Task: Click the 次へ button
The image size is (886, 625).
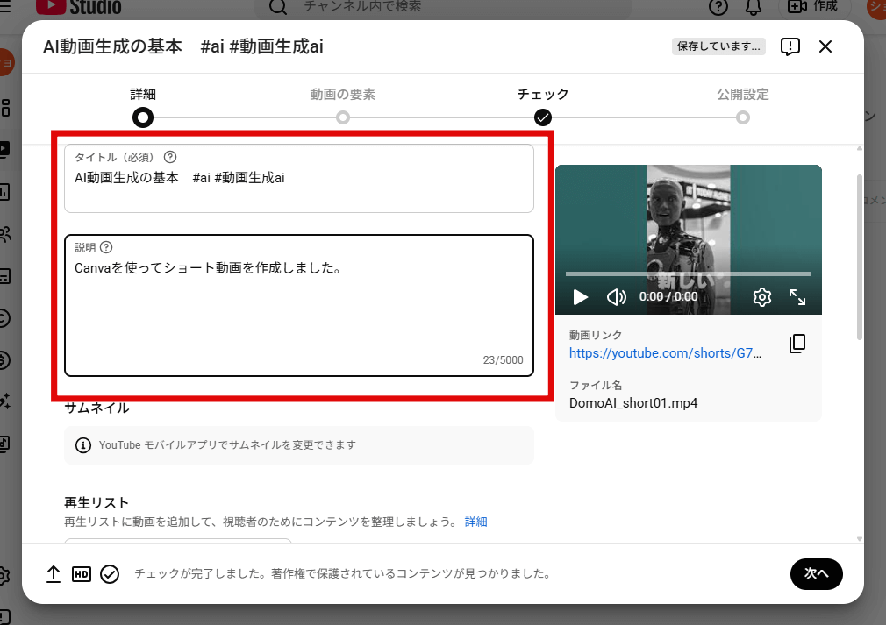Action: (x=816, y=574)
